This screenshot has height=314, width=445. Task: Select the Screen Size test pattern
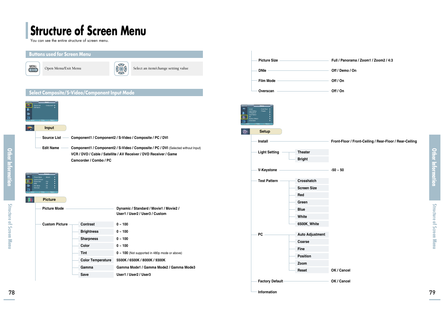[x=312, y=188]
